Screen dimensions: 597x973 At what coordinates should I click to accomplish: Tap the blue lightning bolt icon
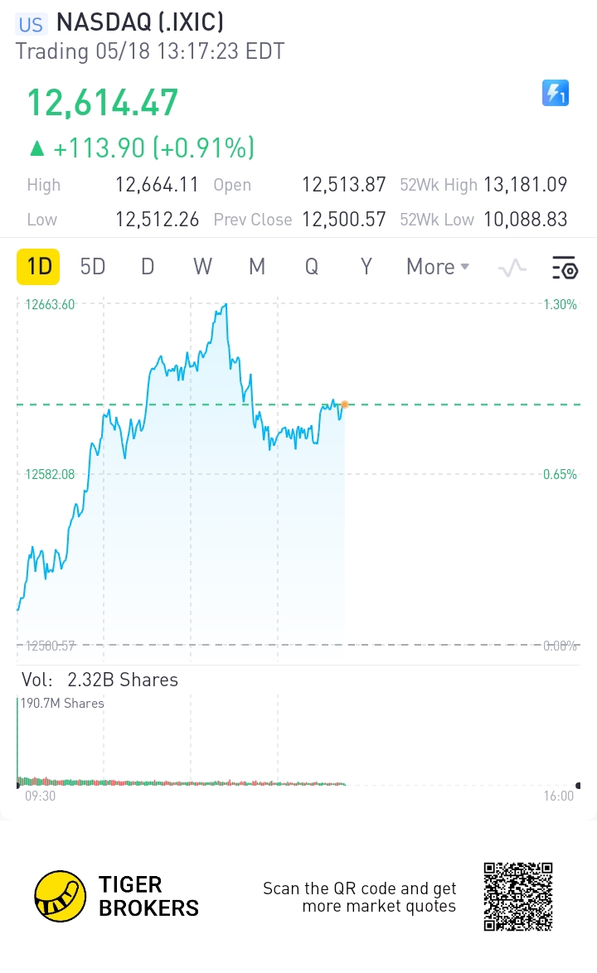click(555, 93)
